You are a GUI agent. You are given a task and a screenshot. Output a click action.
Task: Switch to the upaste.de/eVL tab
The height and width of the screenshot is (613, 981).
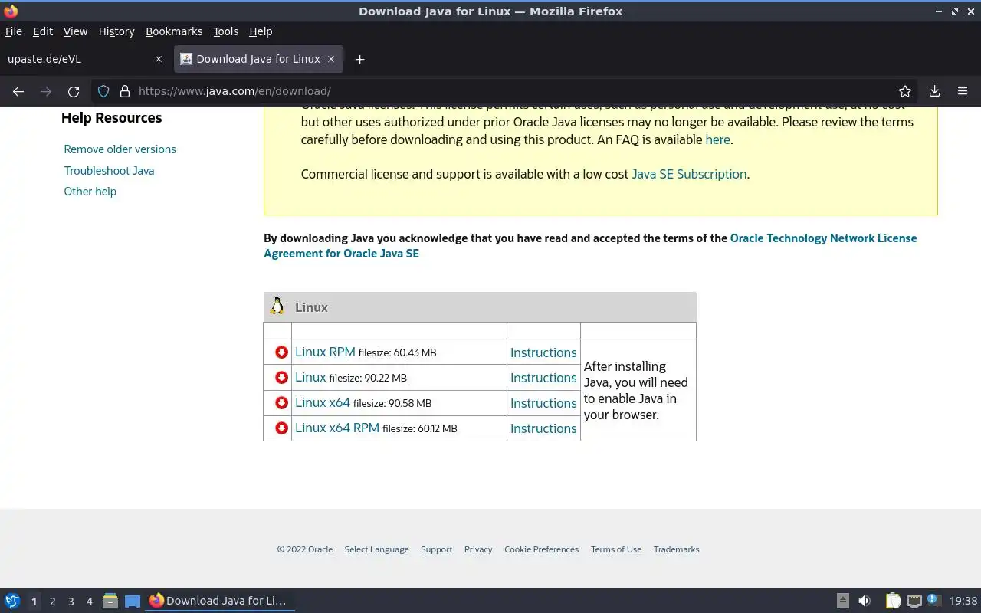point(84,59)
